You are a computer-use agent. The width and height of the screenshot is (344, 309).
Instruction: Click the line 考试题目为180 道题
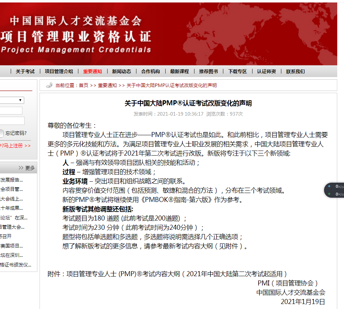pyautogui.click(x=125, y=218)
